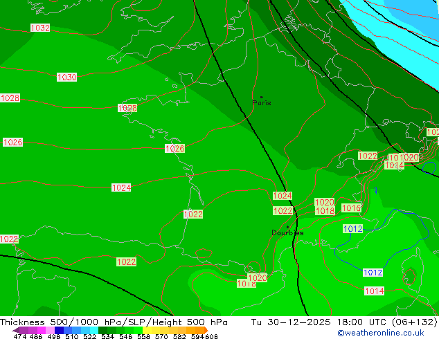439x339 pixels.
Task: Click the purple arrow at the legend's left end
Action: coord(16,330)
